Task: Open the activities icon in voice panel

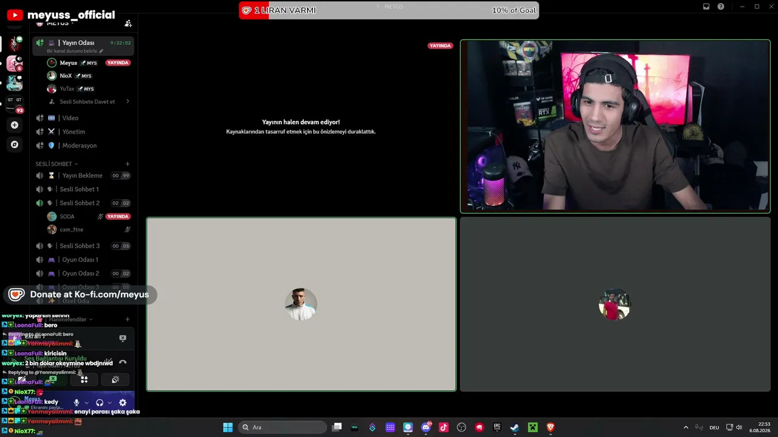Action: [84, 379]
